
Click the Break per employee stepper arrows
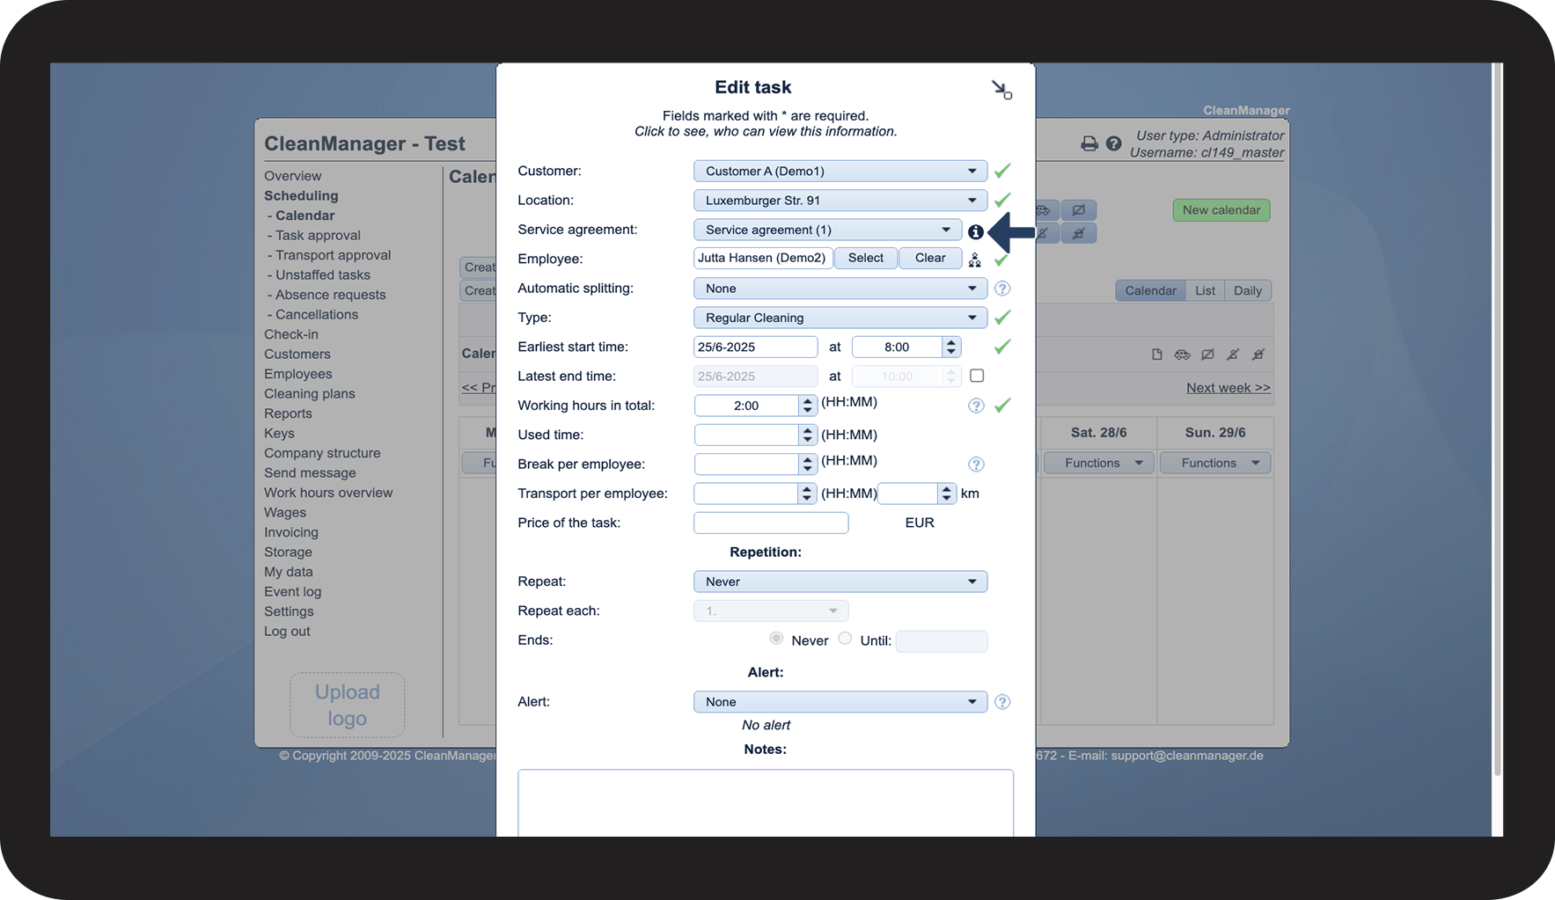[807, 464]
